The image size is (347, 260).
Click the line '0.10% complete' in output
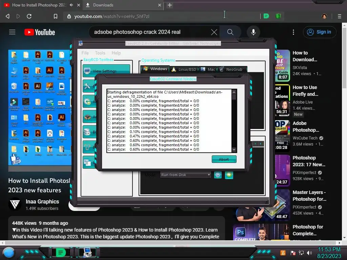coord(153,132)
